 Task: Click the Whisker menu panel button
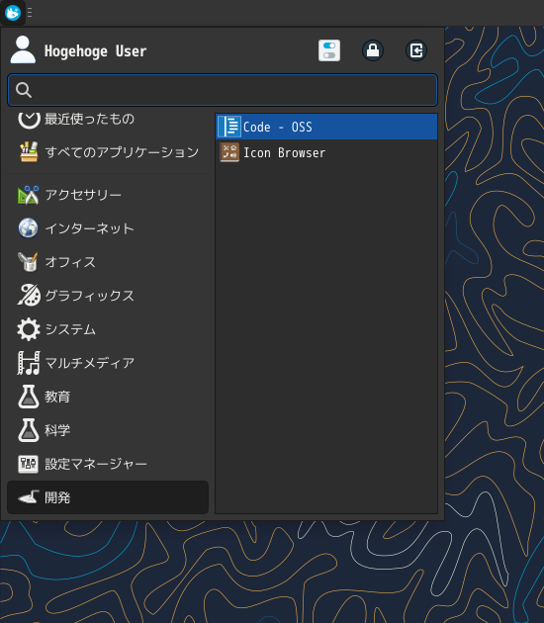coord(13,13)
